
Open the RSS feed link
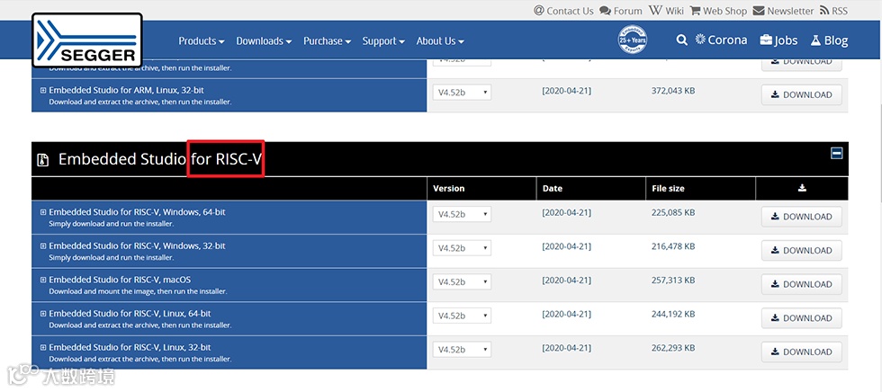833,11
